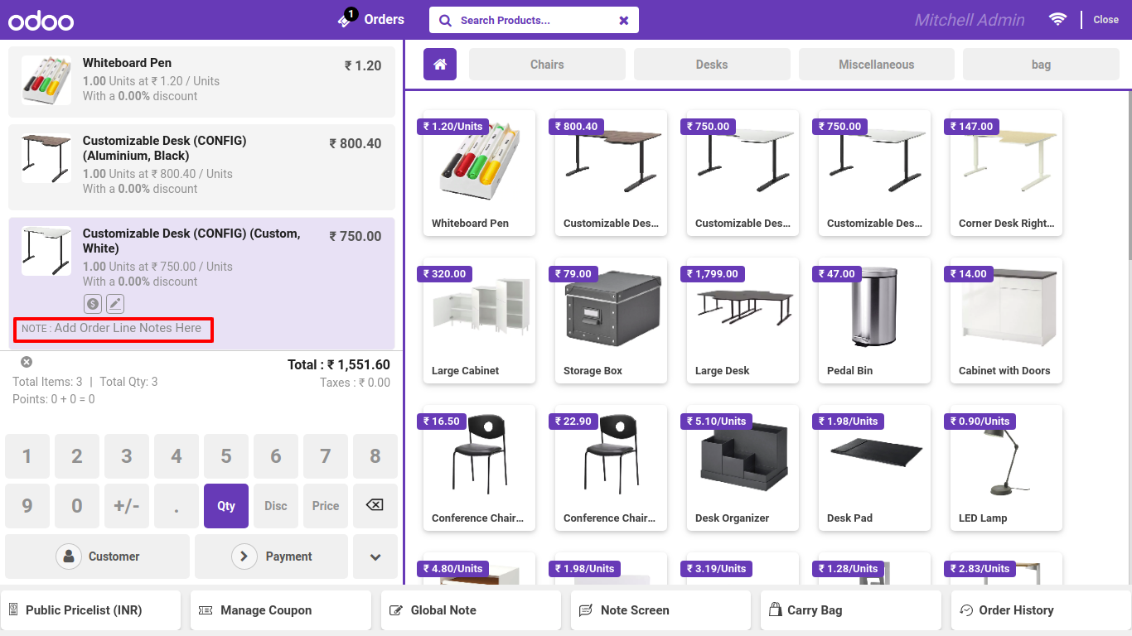Image resolution: width=1132 pixels, height=636 pixels.
Task: Add Whiteboard Pen from the product grid
Action: (479, 173)
